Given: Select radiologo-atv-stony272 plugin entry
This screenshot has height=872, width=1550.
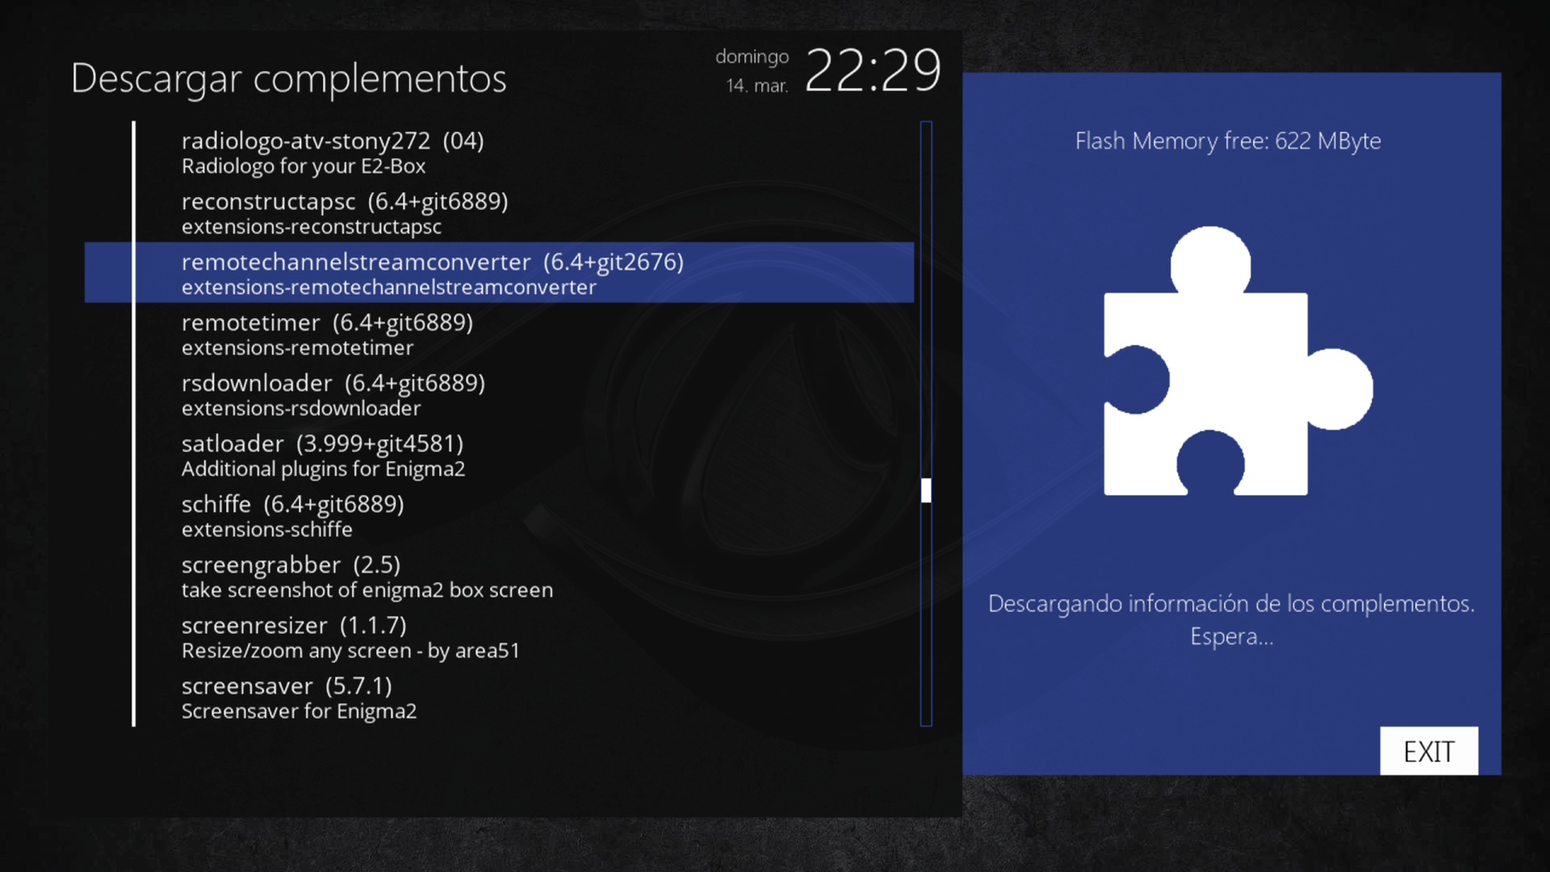Looking at the screenshot, I should pyautogui.click(x=332, y=152).
